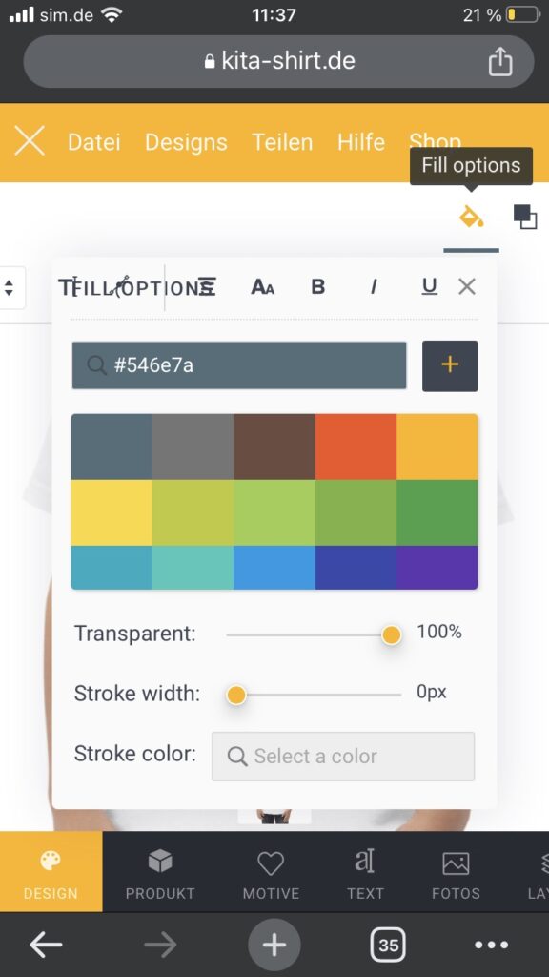Toggle bold text formatting

tap(318, 286)
